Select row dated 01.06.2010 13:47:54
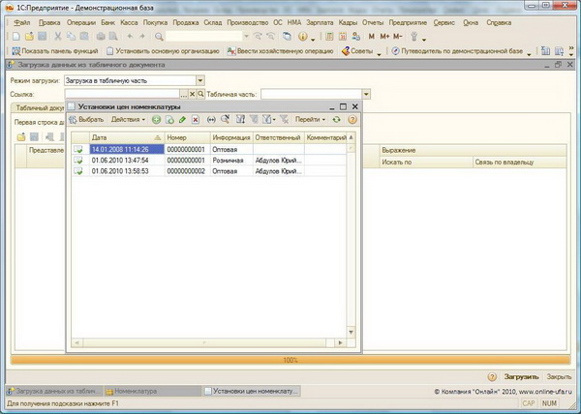581x414 pixels. (208, 161)
